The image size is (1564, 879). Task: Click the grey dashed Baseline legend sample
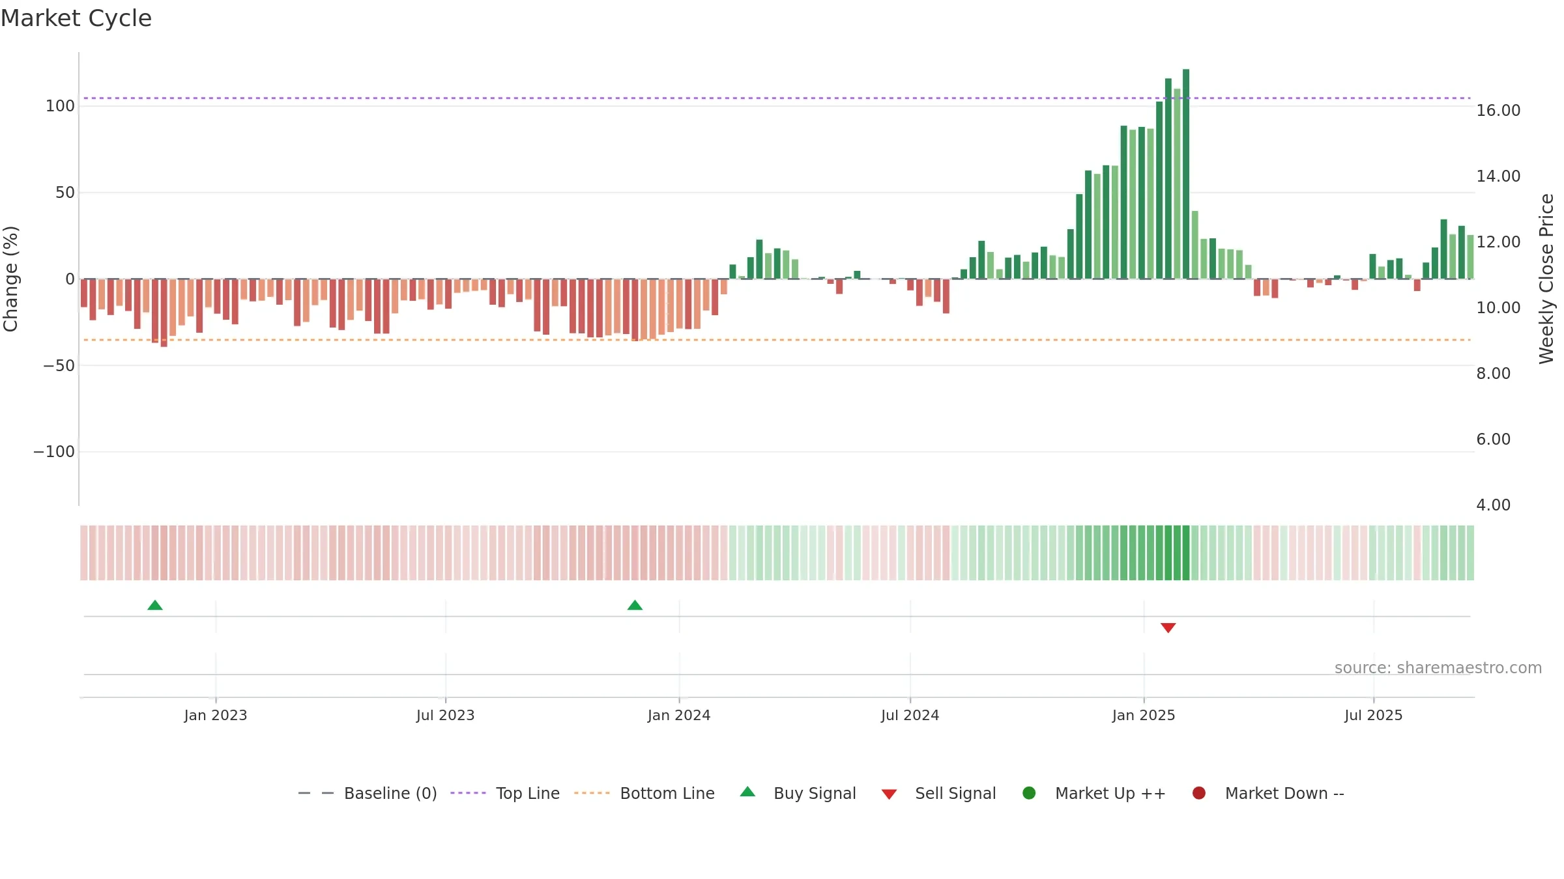tap(316, 793)
